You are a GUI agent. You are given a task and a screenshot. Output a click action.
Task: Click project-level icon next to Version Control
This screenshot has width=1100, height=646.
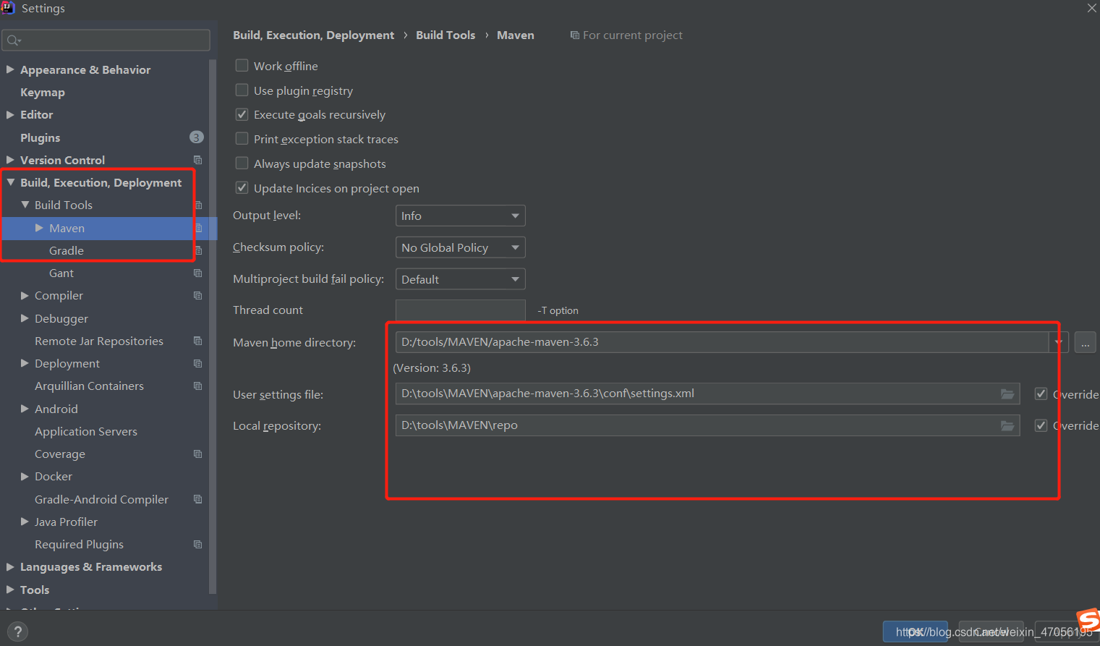[197, 160]
